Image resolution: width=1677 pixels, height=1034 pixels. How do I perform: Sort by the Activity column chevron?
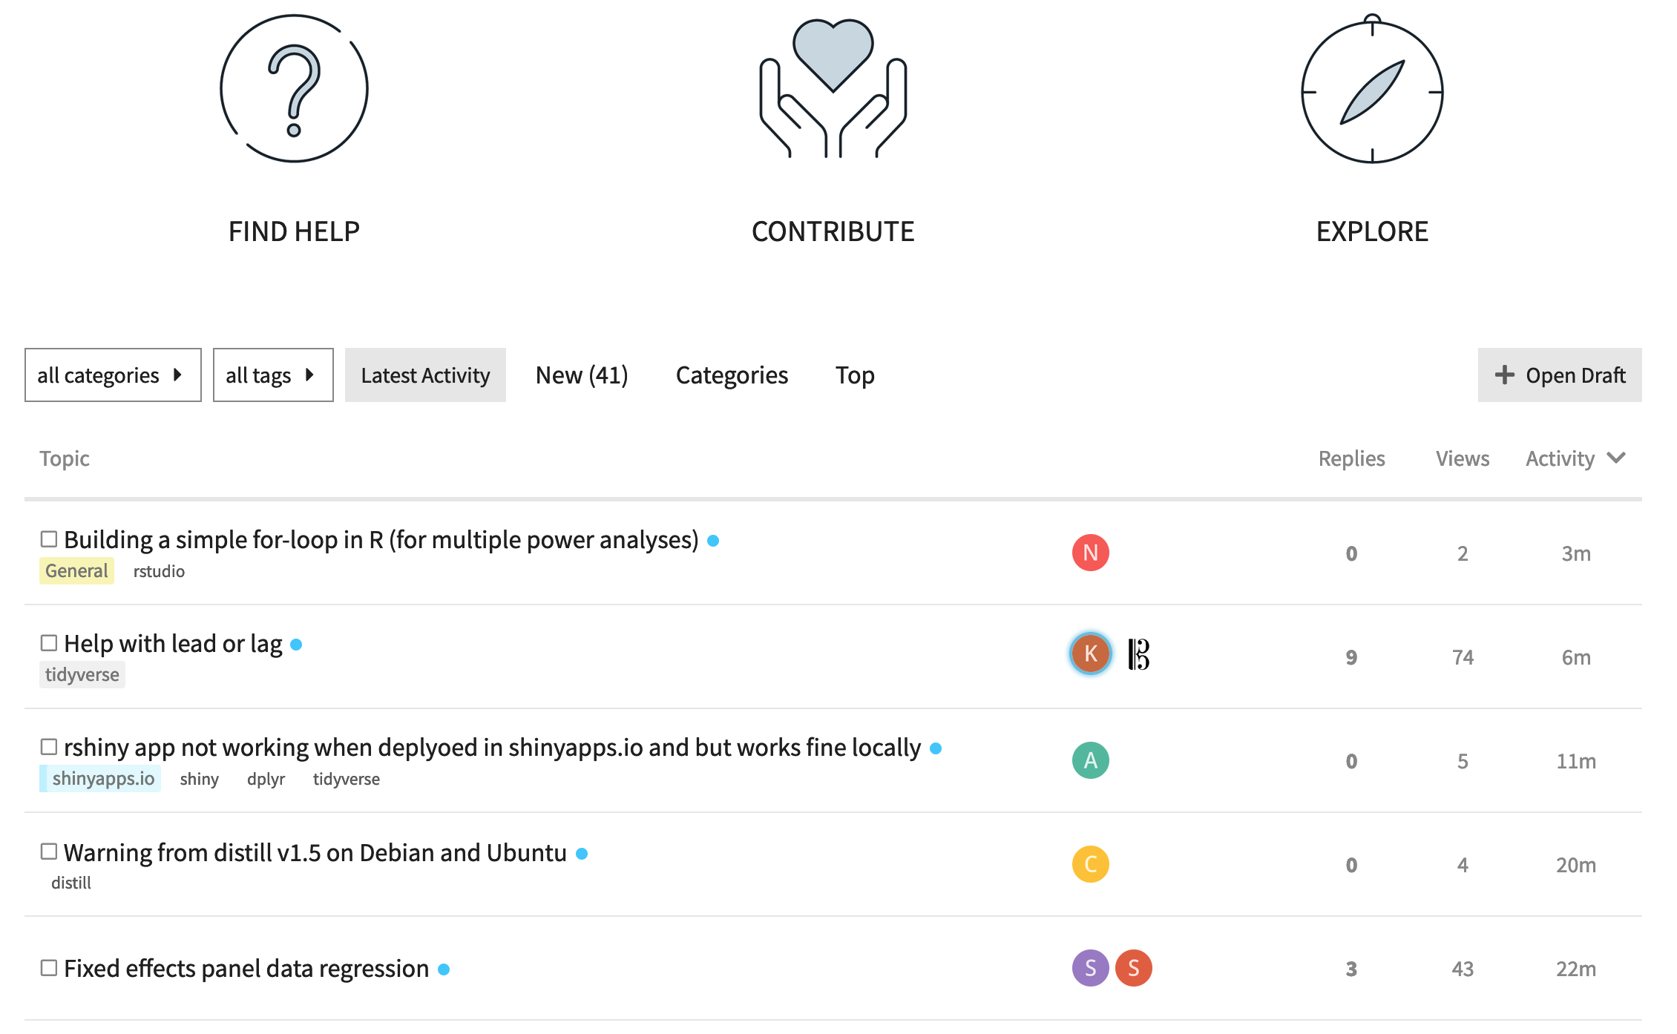[x=1616, y=458]
